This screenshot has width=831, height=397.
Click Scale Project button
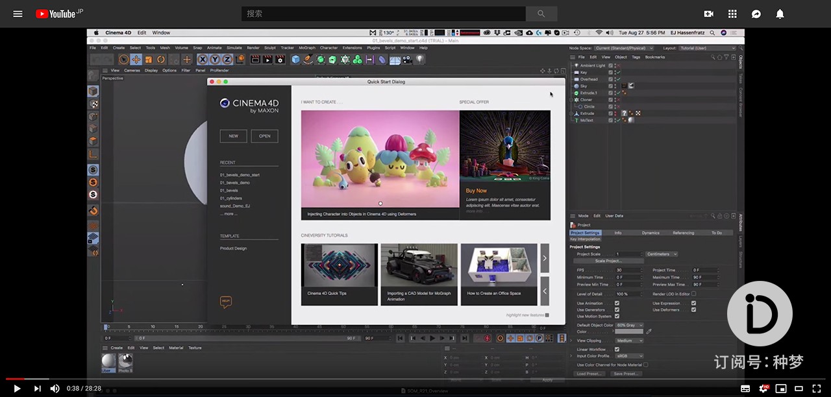[608, 261]
